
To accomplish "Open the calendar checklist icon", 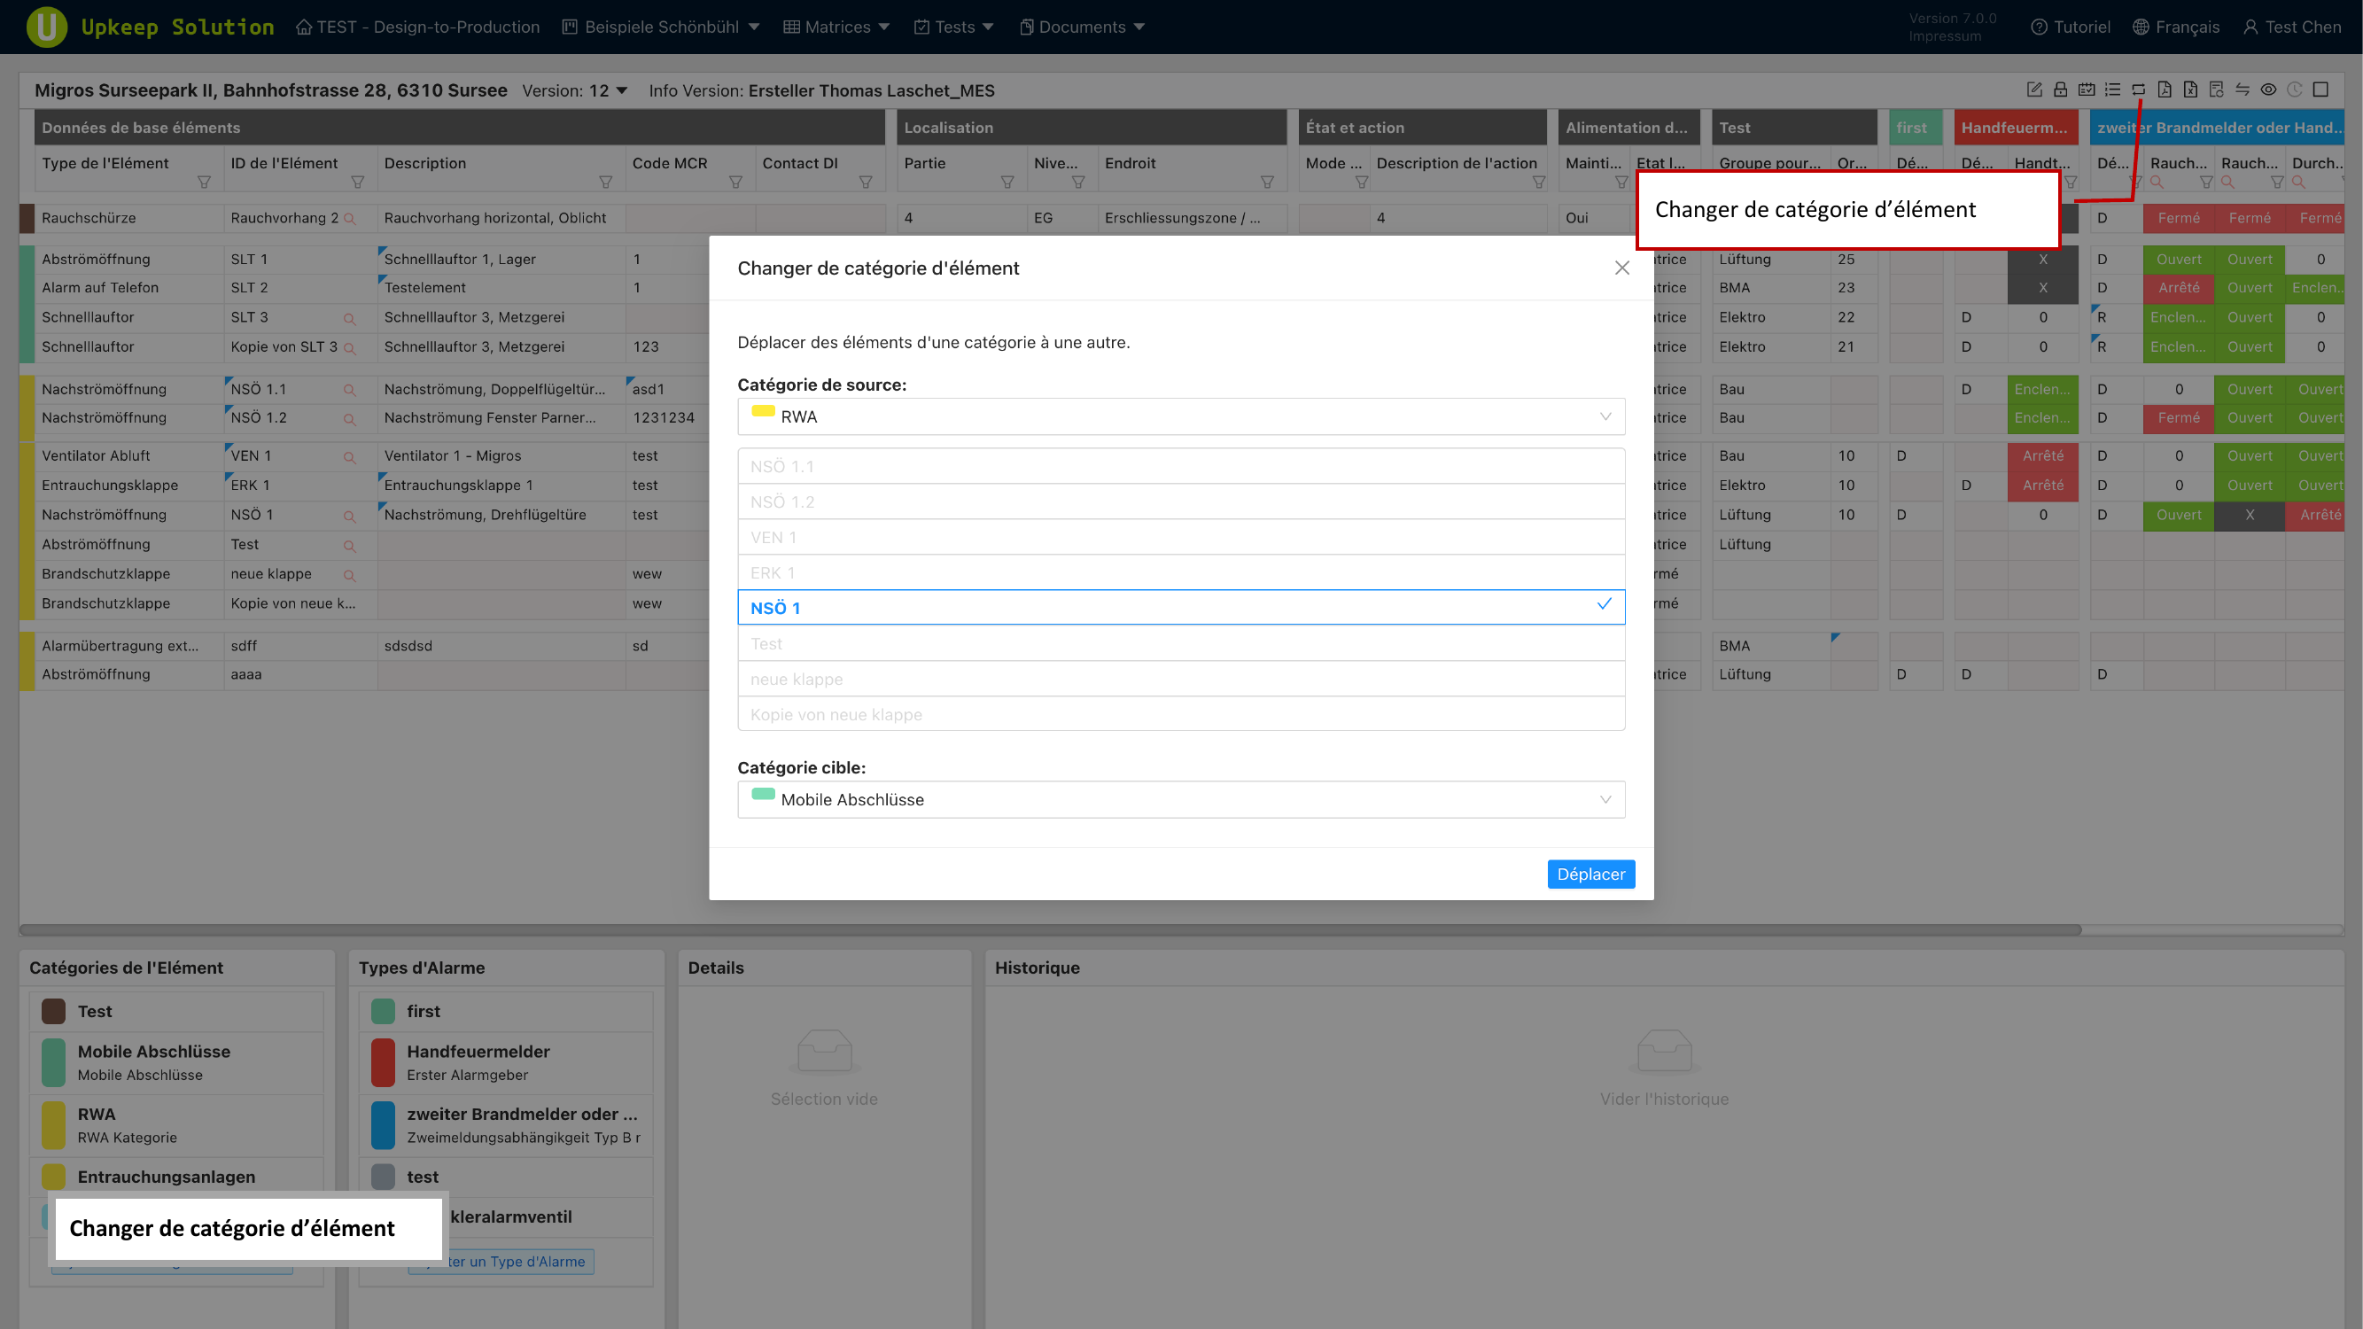I will pyautogui.click(x=2086, y=89).
